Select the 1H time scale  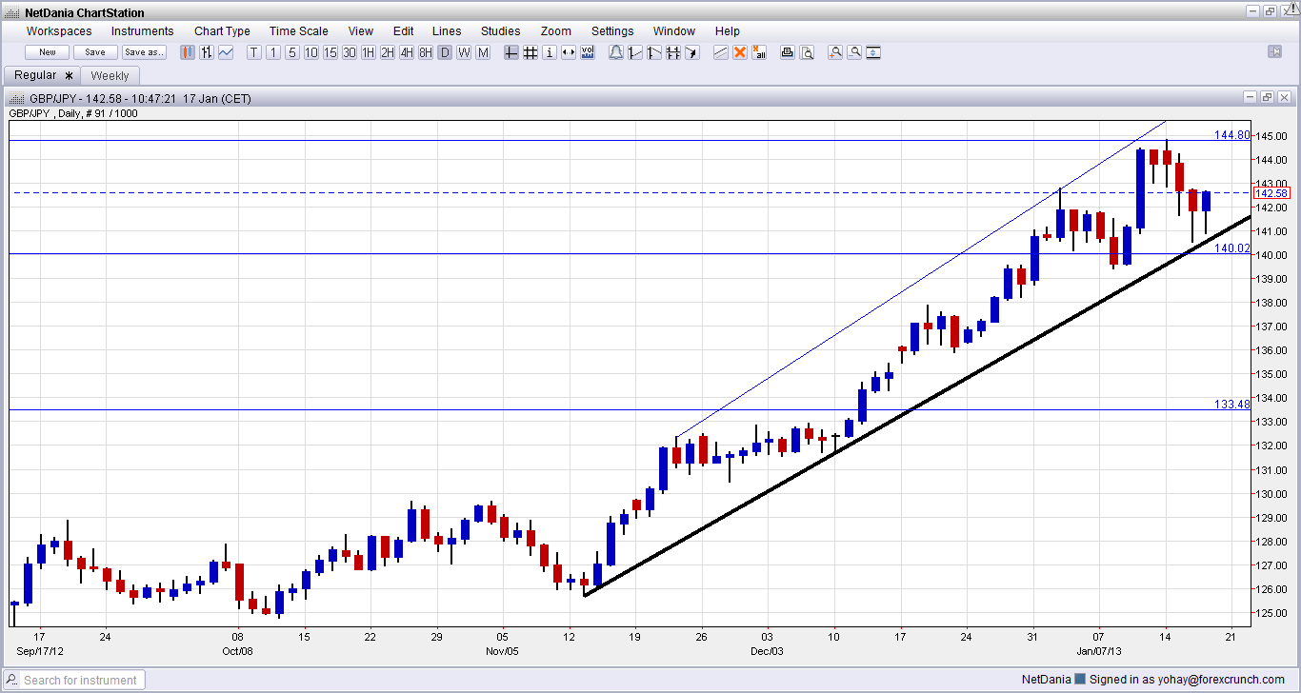(x=369, y=52)
